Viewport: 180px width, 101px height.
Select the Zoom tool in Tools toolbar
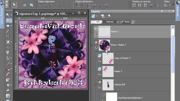pos(8,15)
